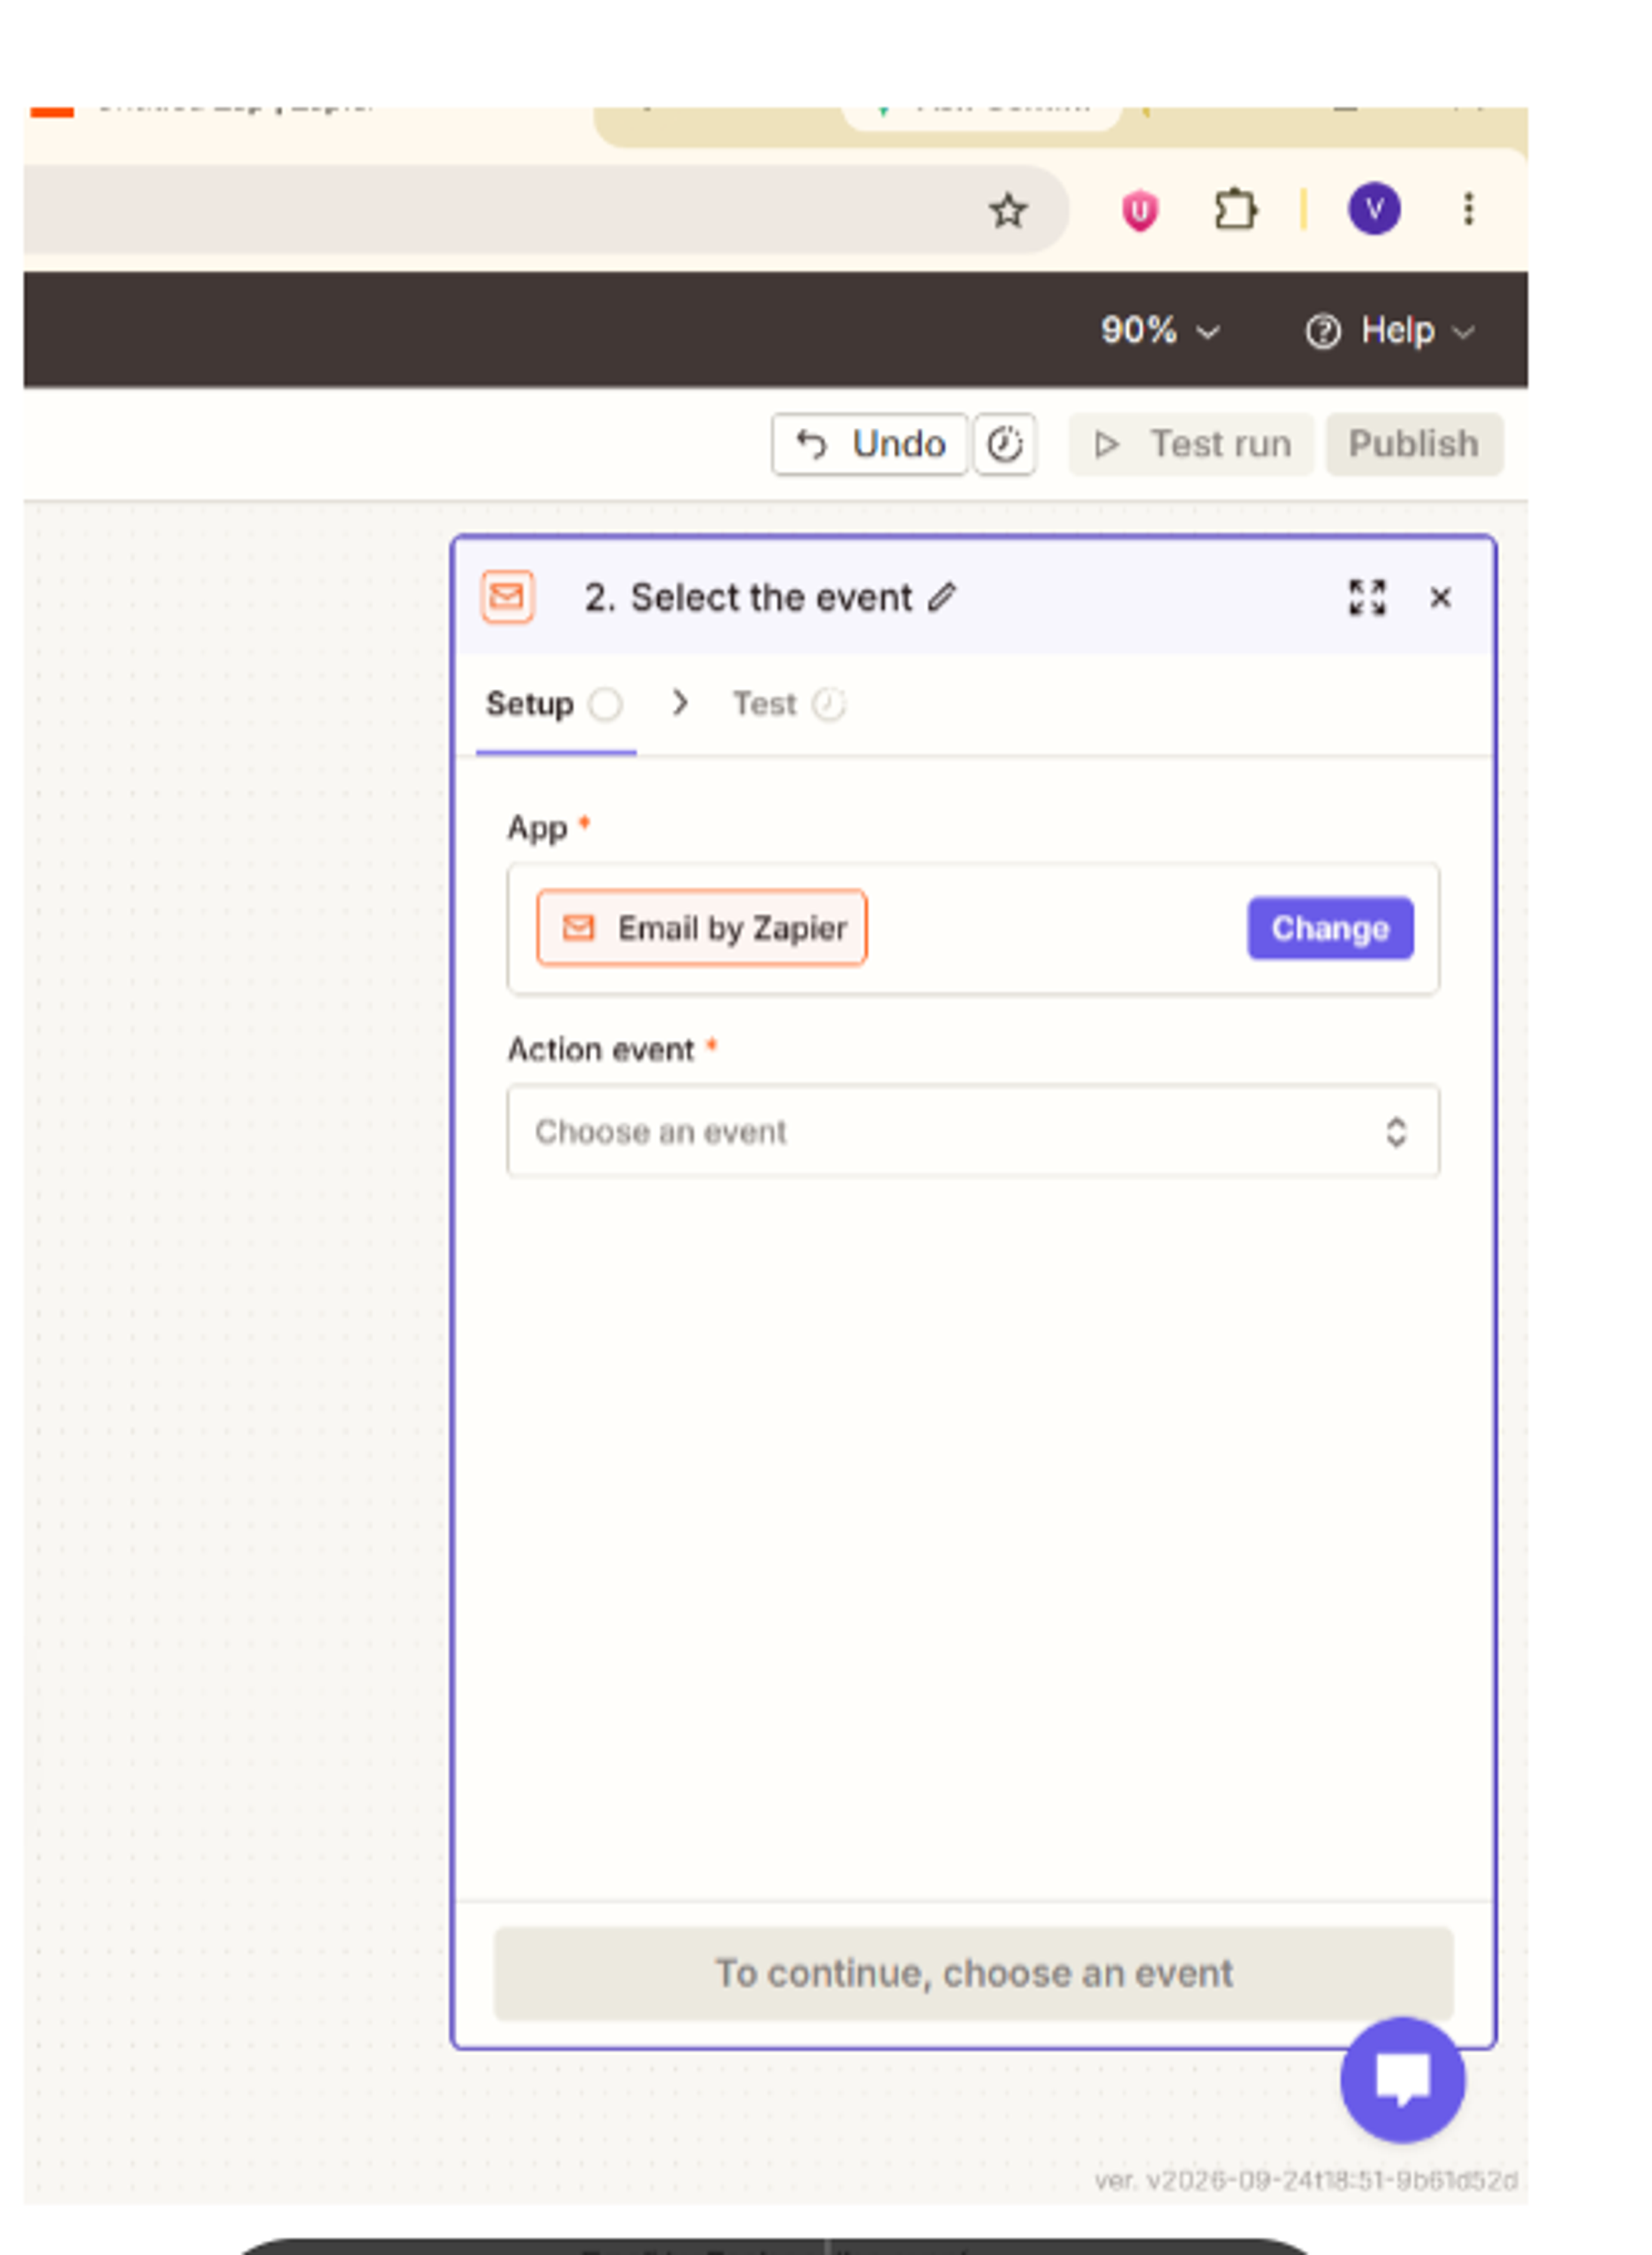Rename step using the pencil icon
Image resolution: width=1652 pixels, height=2255 pixels.
tap(942, 597)
